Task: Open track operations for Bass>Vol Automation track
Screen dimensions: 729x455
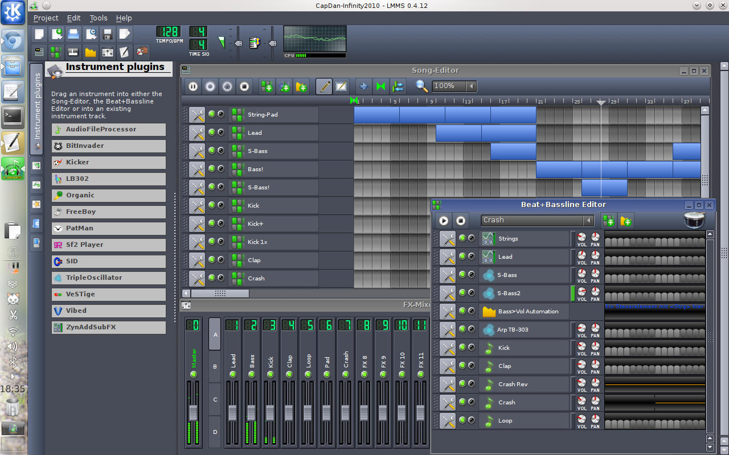Action: 448,311
